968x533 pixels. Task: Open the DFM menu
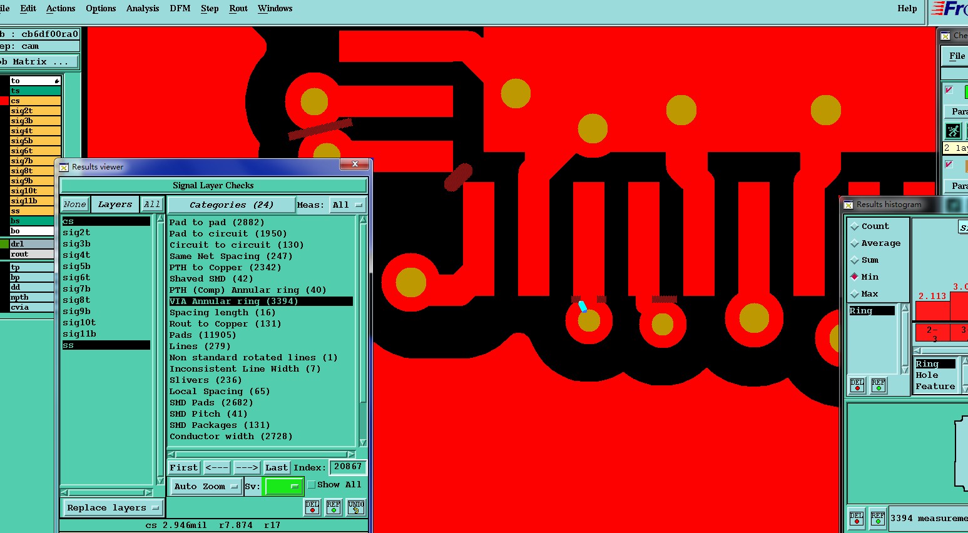click(180, 8)
